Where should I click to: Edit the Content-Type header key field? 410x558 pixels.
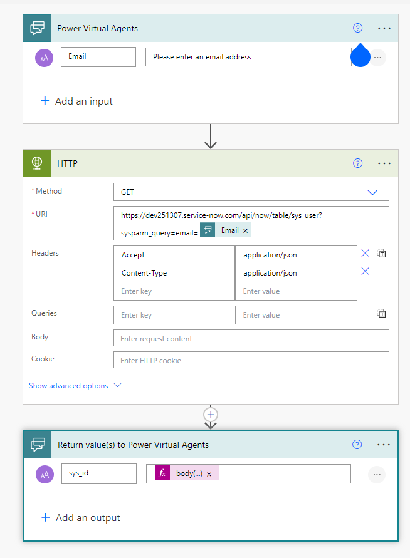174,273
